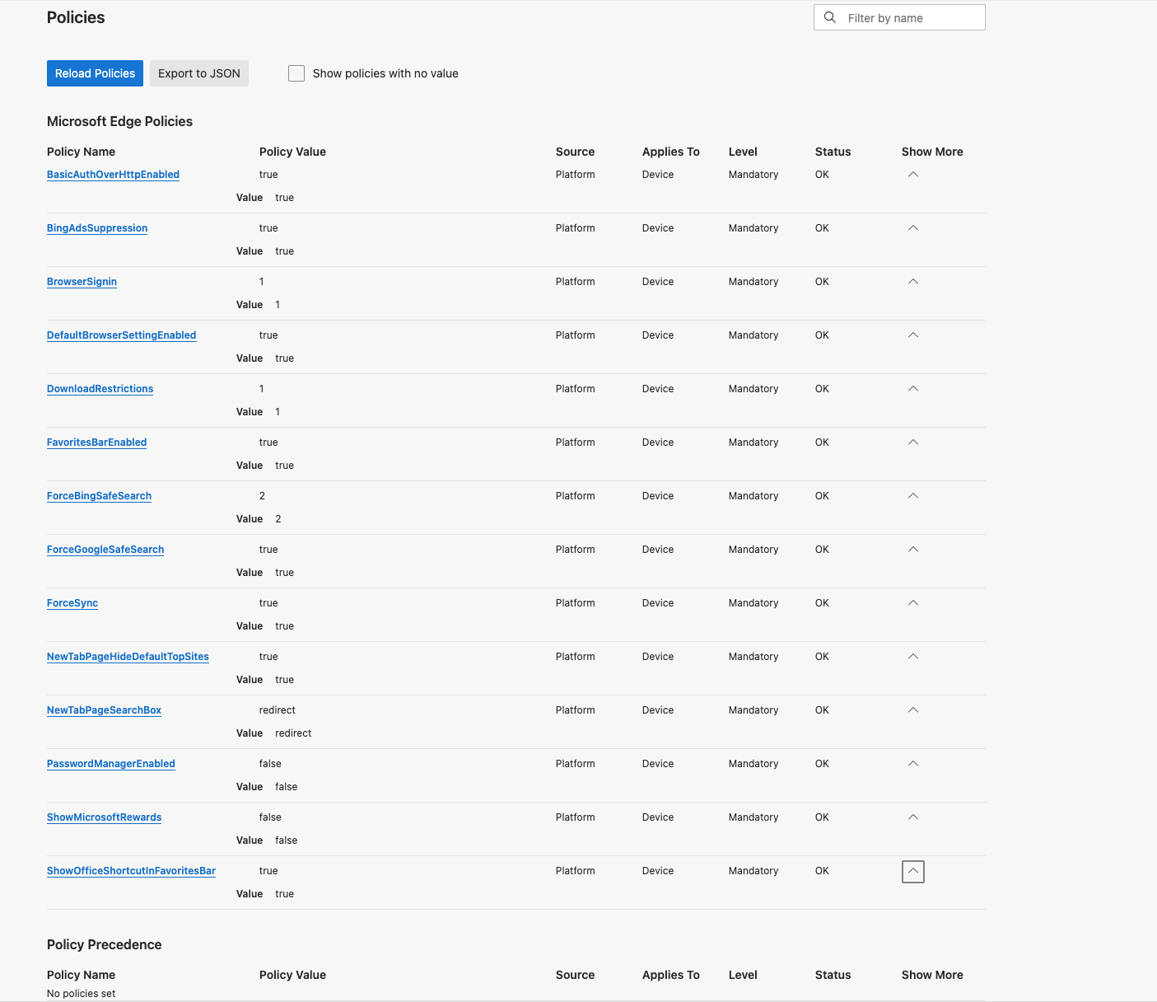
Task: Open the PasswordManagerEnabled policy link
Action: (110, 764)
